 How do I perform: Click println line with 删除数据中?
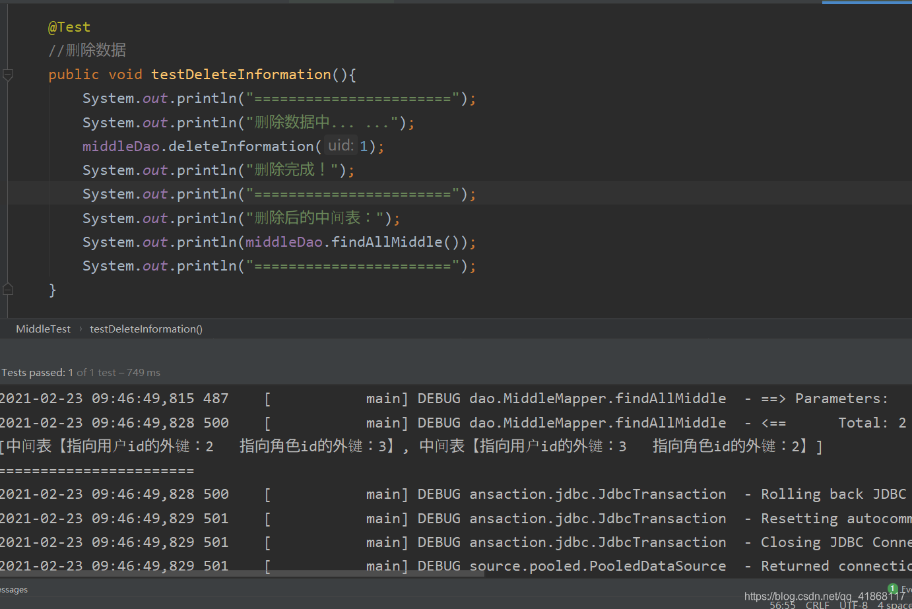[248, 122]
